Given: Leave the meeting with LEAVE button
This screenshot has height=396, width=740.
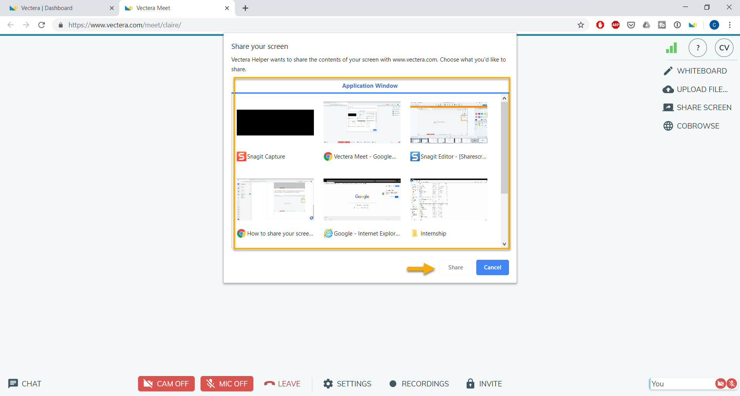Looking at the screenshot, I should 282,384.
